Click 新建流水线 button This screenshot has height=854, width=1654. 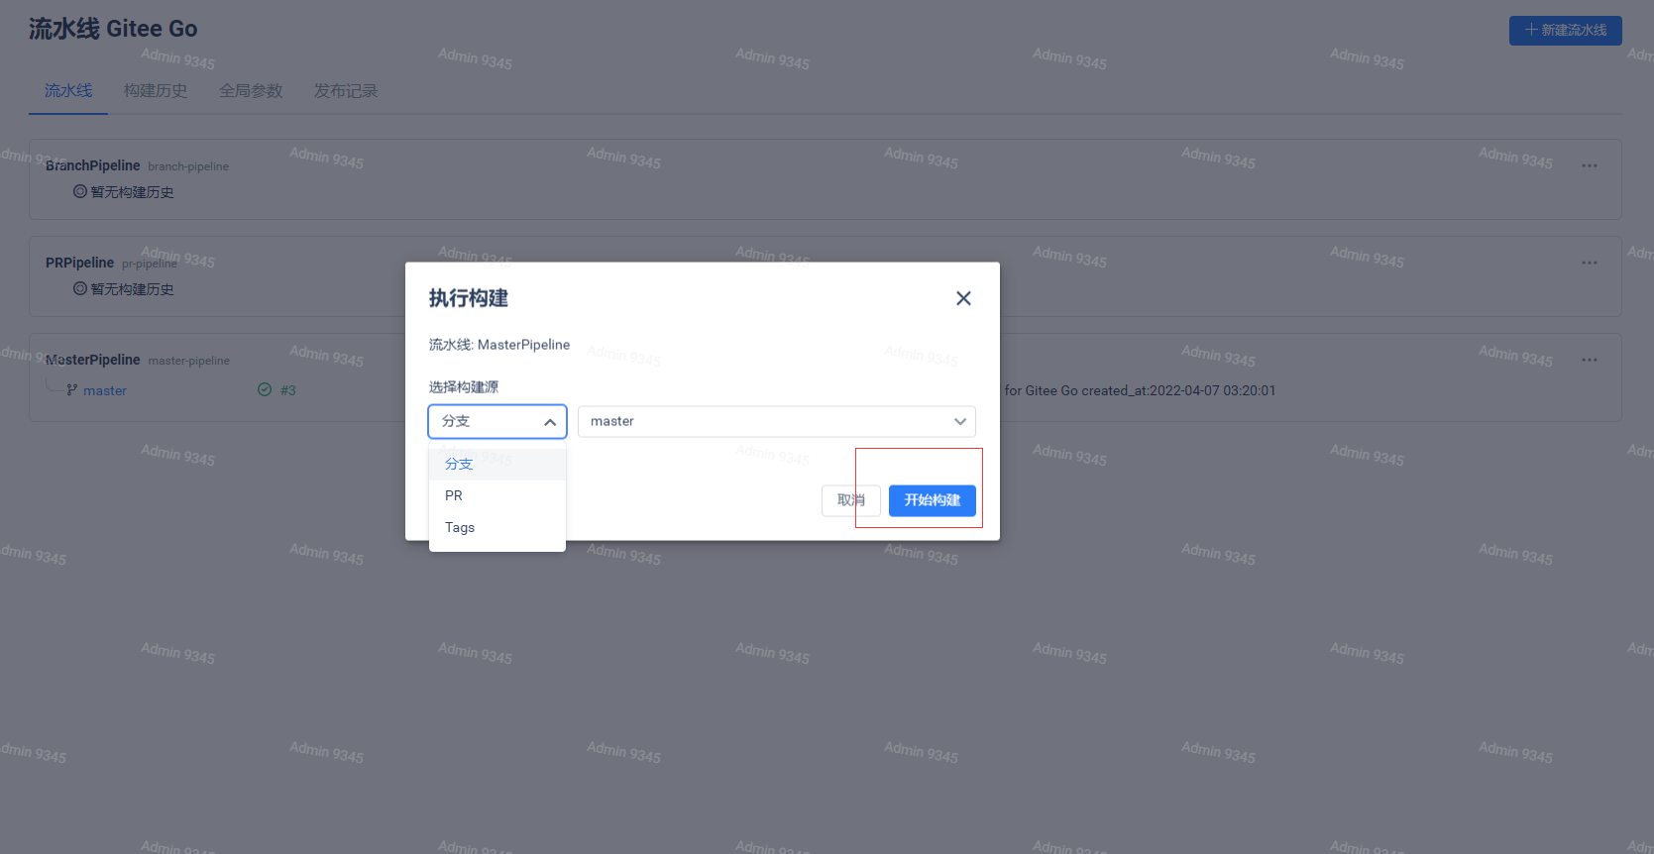pos(1566,30)
